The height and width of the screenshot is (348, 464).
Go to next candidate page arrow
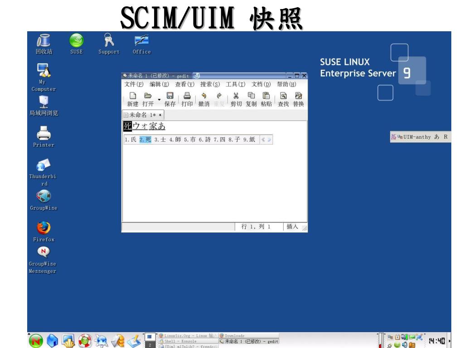click(x=269, y=140)
